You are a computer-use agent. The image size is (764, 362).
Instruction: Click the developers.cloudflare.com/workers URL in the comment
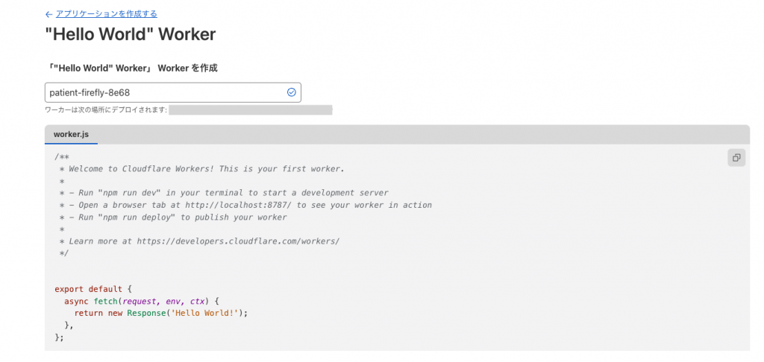click(x=238, y=241)
